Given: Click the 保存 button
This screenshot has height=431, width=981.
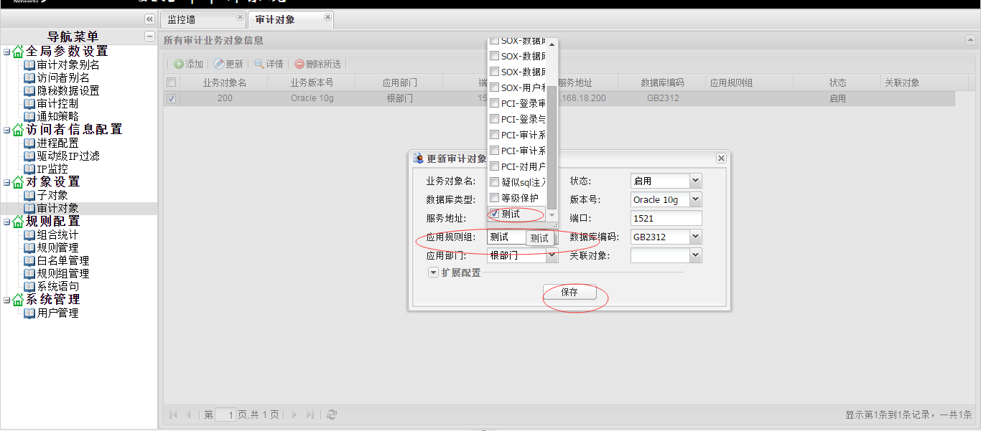Looking at the screenshot, I should (x=569, y=292).
